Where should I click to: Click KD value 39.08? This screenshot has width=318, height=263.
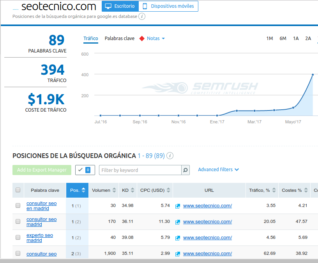click(x=127, y=237)
